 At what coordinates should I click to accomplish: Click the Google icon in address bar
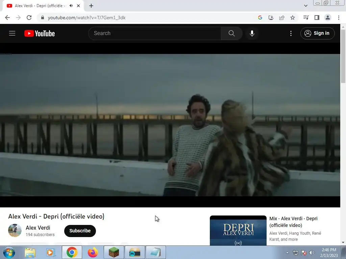point(260,18)
